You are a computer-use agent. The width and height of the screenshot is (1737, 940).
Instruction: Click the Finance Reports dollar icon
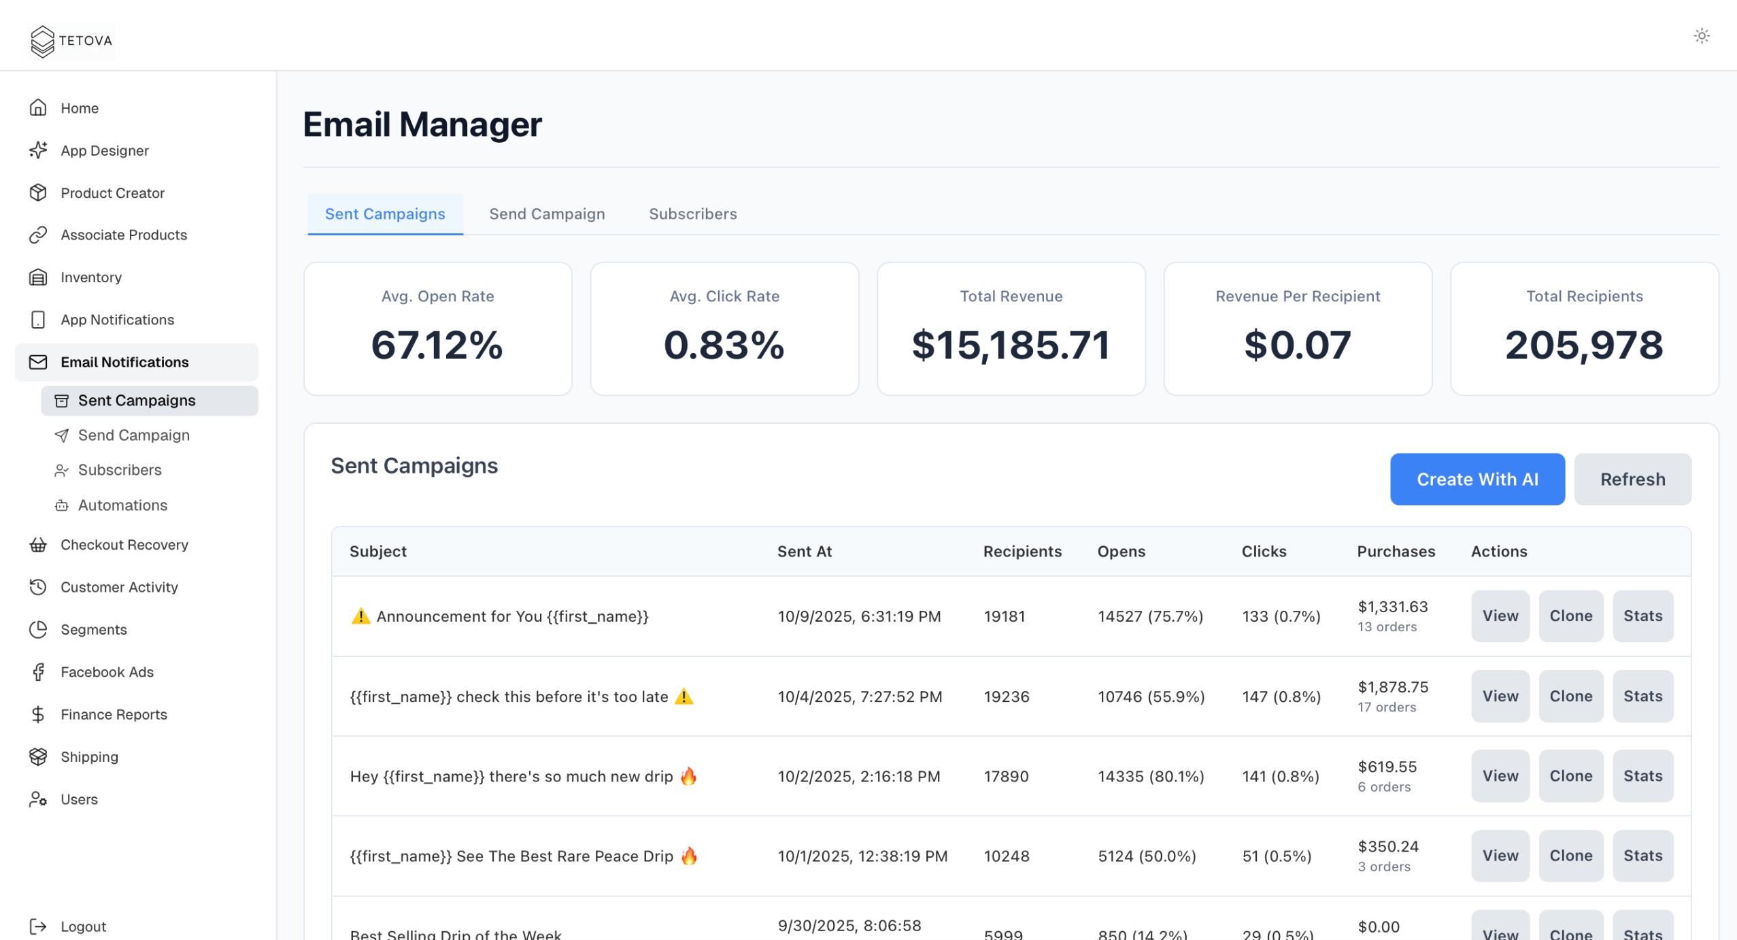pyautogui.click(x=38, y=714)
